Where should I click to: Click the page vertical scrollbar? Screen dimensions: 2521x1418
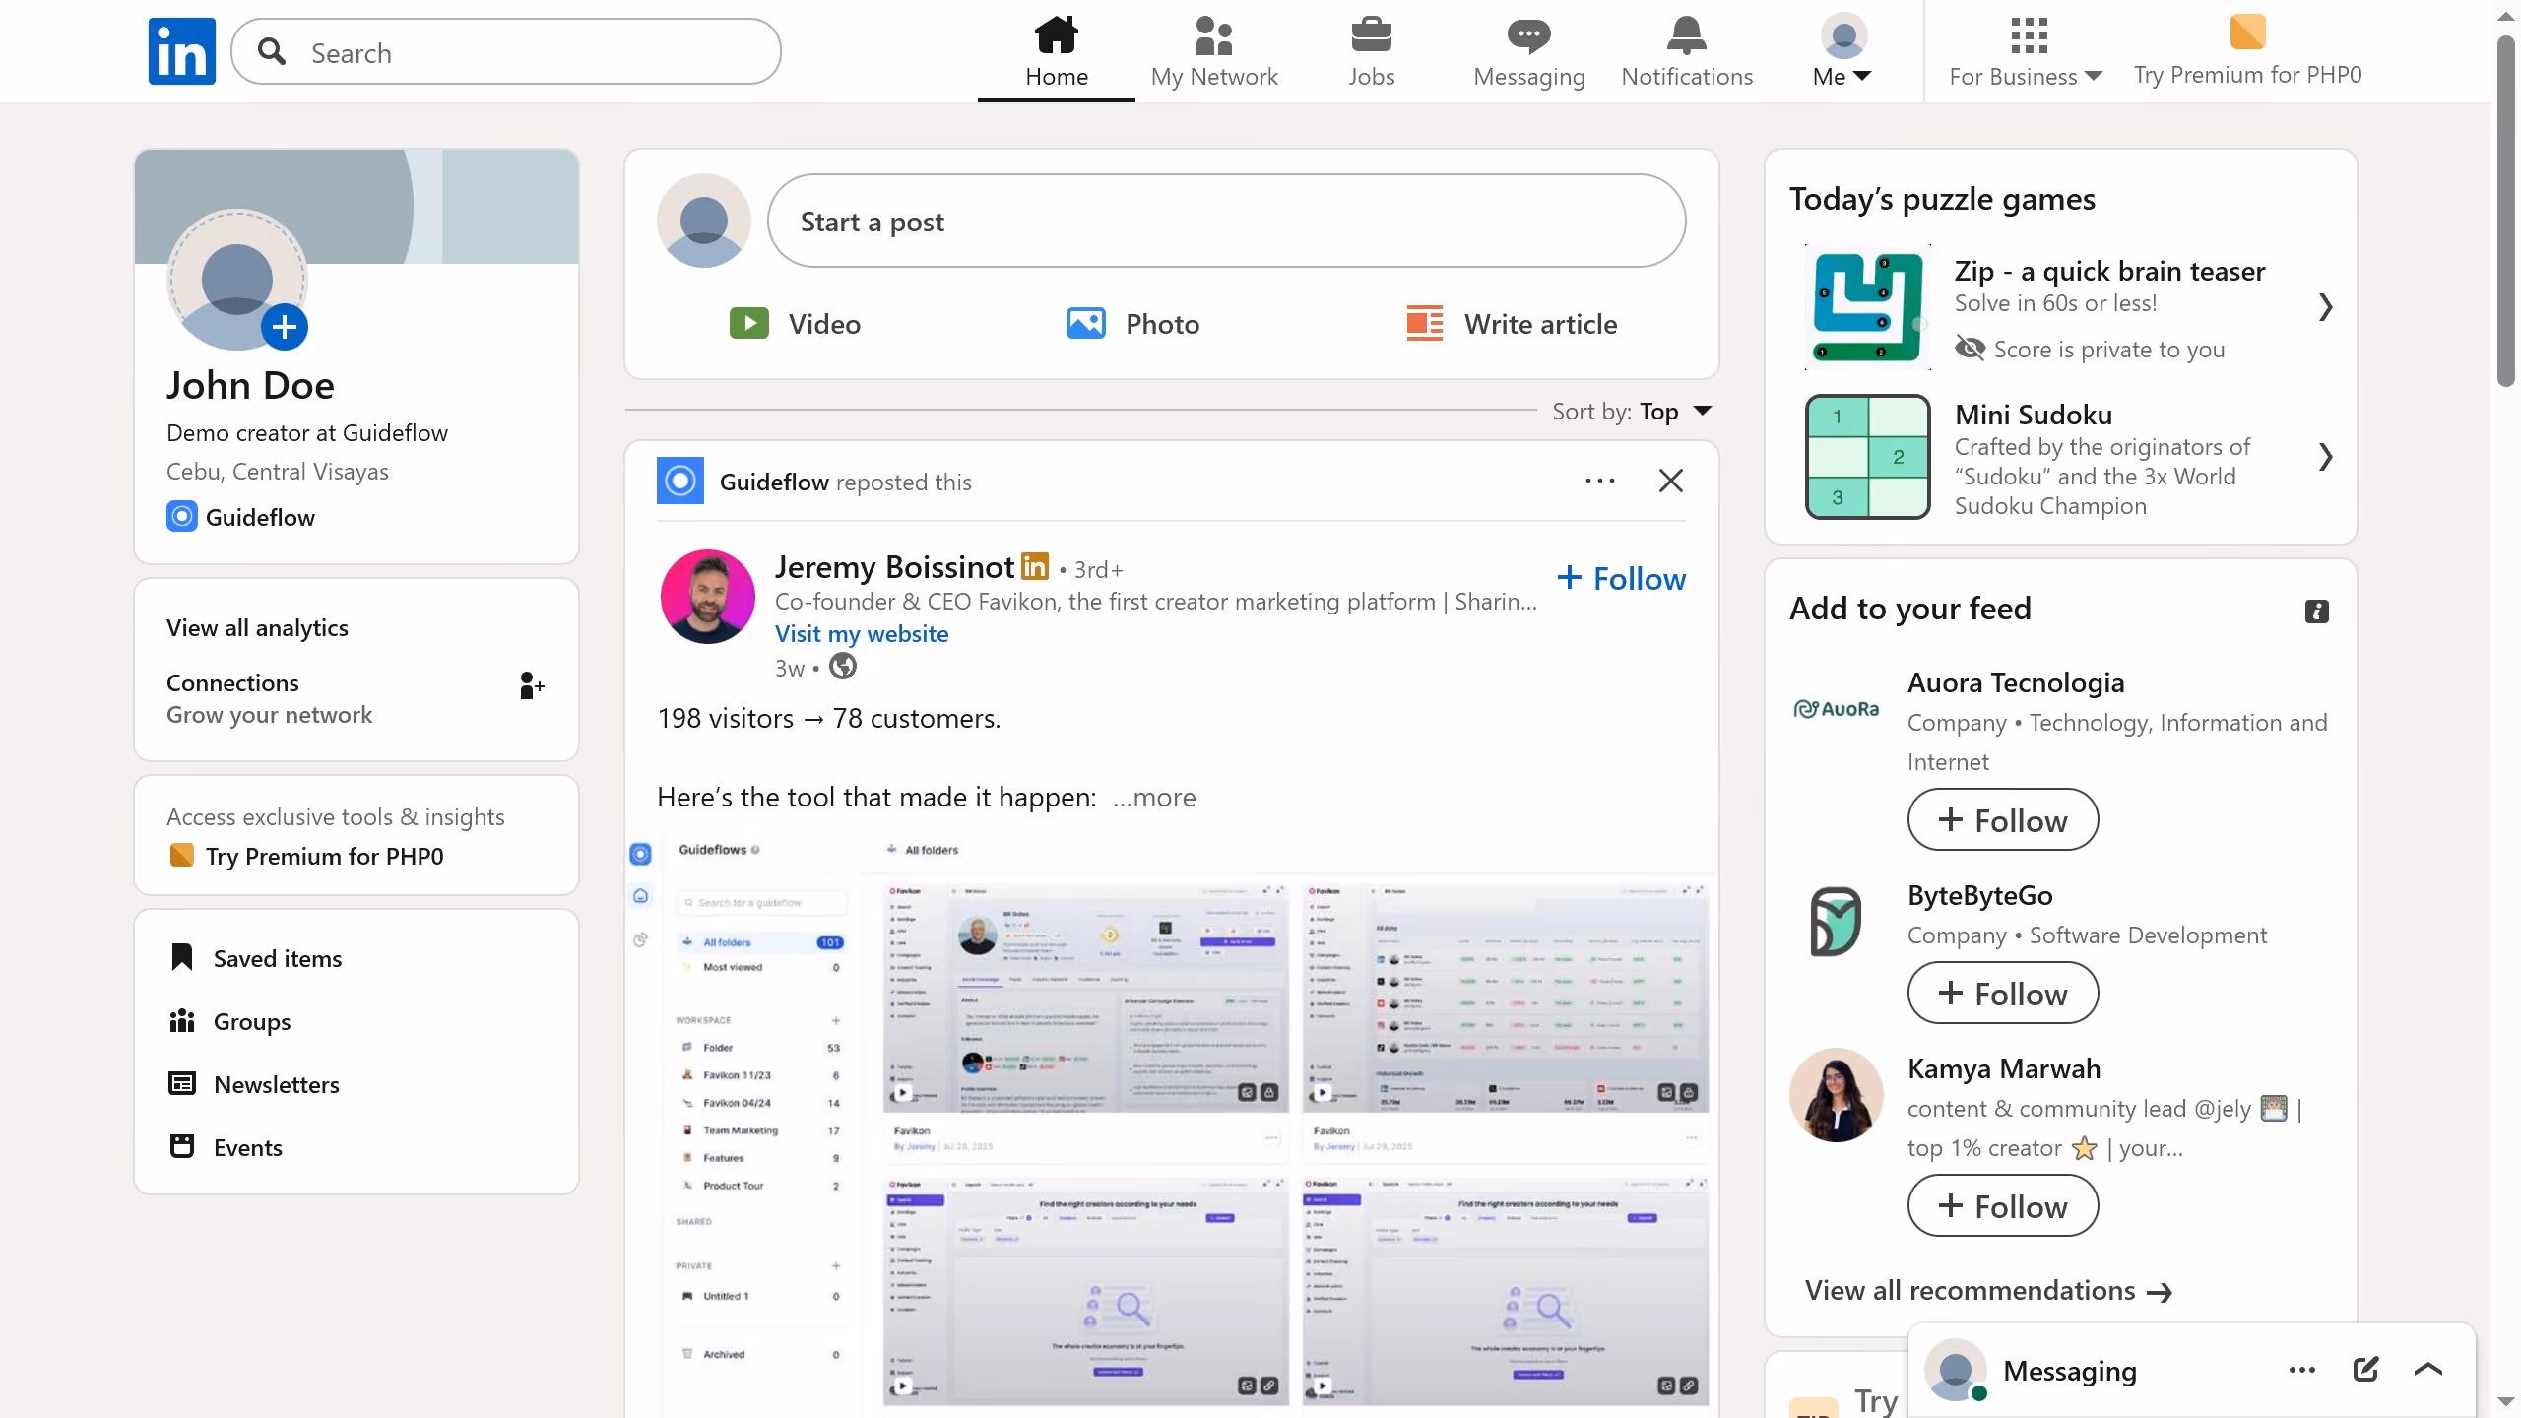(x=2506, y=212)
